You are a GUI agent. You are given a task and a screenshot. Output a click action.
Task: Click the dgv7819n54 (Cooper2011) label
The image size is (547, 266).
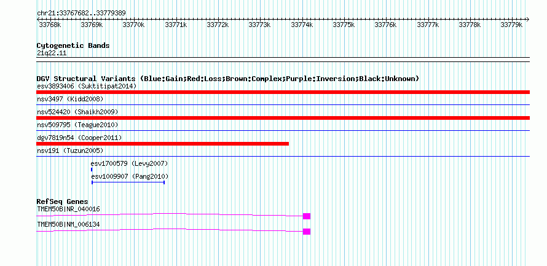(x=79, y=138)
